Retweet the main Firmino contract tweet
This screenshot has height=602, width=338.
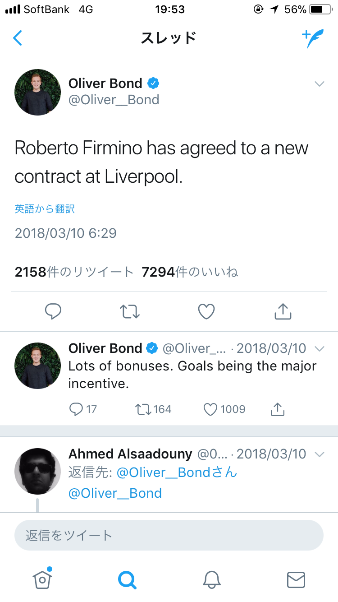tap(130, 311)
